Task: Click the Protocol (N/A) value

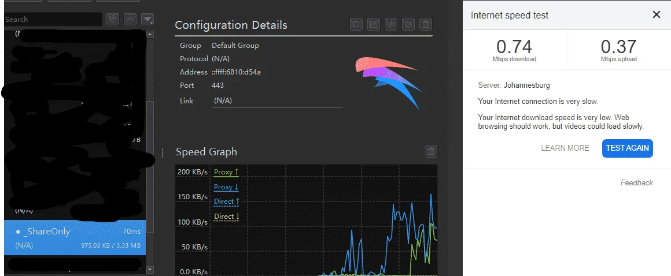Action: point(221,58)
